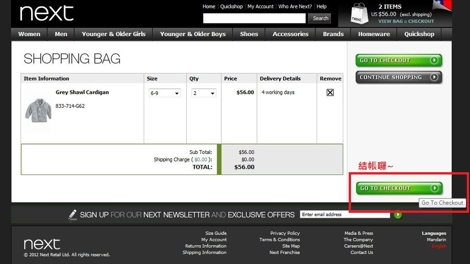Screen dimensions: 470x264
Task: Open Media & Press footer link
Action: (x=359, y=233)
